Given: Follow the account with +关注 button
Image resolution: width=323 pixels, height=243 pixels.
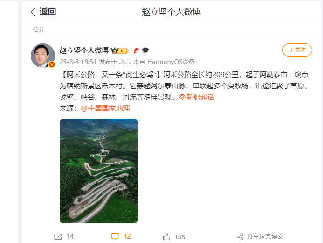Looking at the screenshot, I should click(x=297, y=50).
